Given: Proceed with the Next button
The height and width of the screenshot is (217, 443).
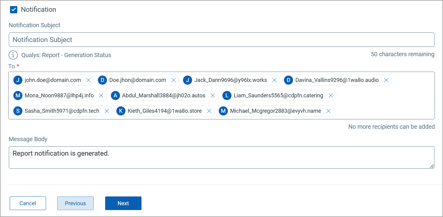Looking at the screenshot, I should coord(123,203).
